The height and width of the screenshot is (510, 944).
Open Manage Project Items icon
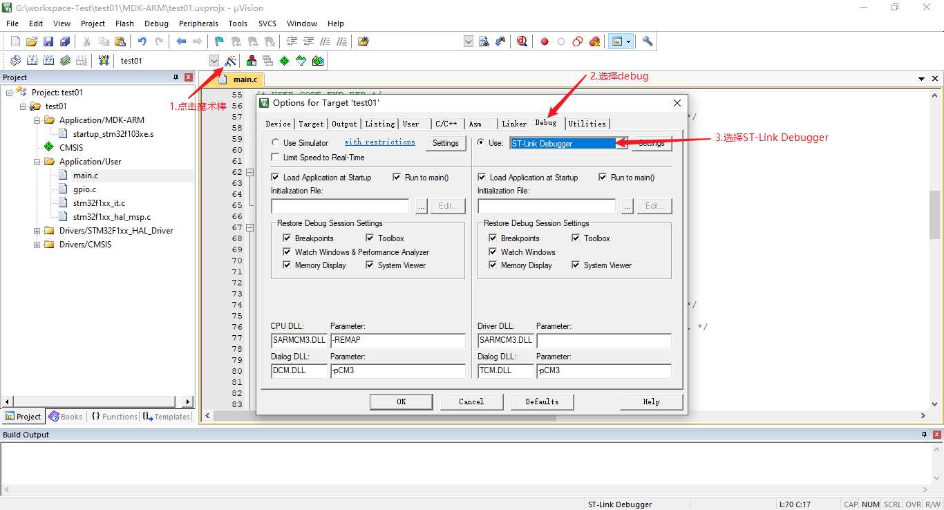[252, 61]
